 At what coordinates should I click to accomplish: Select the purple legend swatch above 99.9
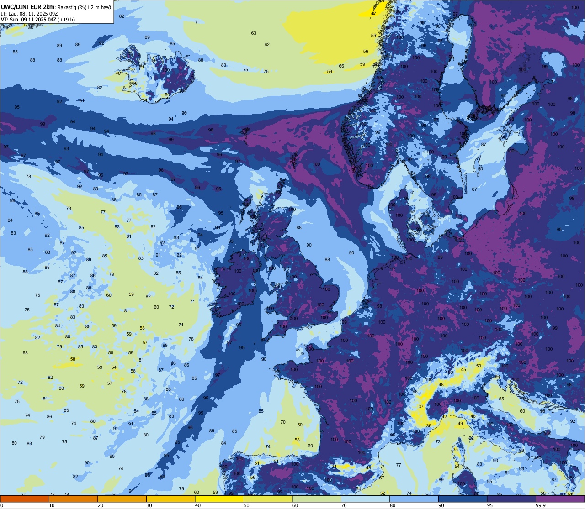click(560, 499)
